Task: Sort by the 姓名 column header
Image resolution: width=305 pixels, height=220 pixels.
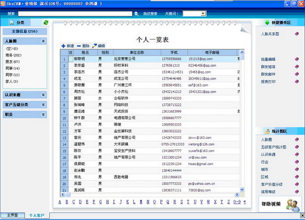Action: point(85,52)
